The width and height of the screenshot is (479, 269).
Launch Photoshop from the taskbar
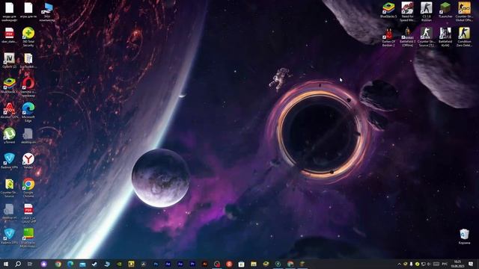[156, 264]
